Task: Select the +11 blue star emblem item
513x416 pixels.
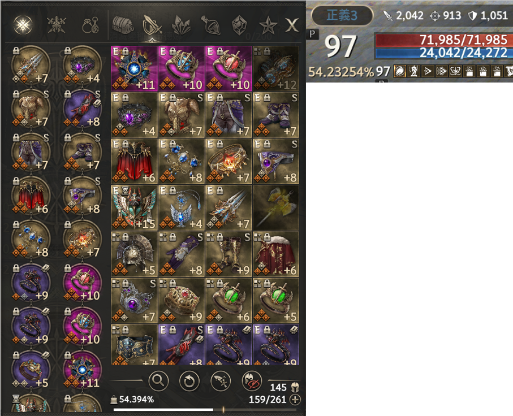Action: [x=134, y=68]
